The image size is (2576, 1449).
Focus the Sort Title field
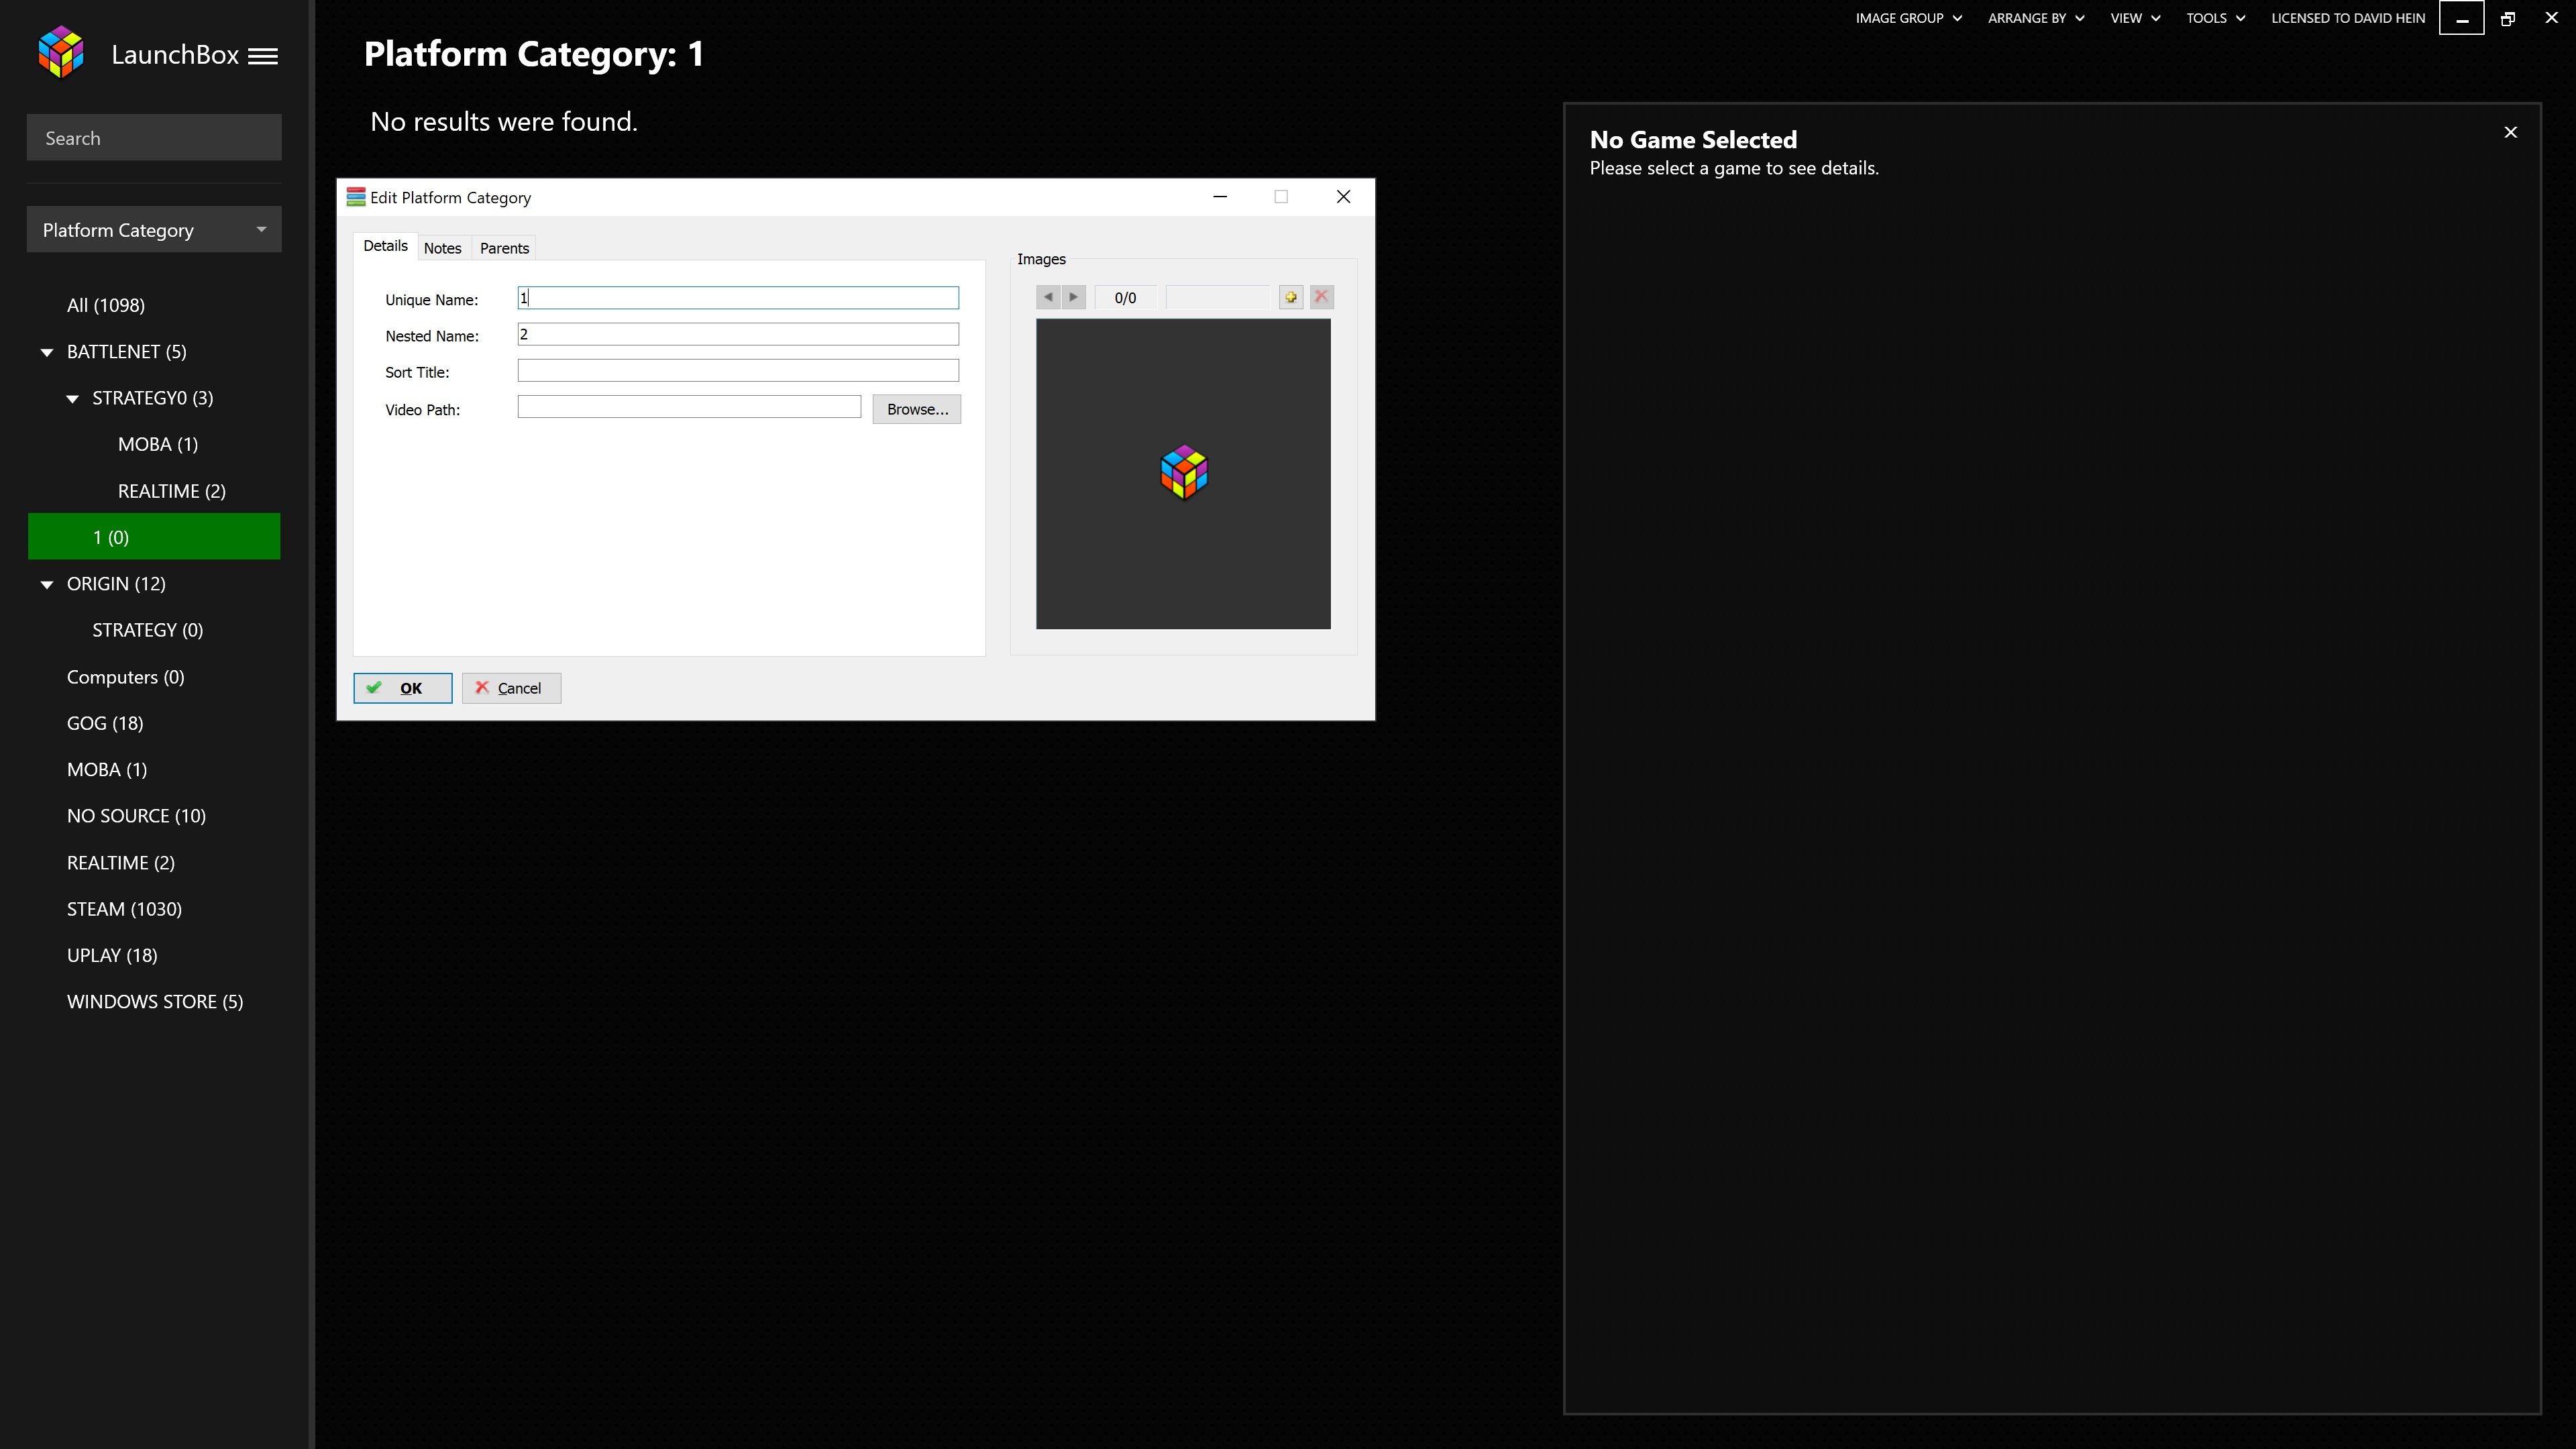[738, 370]
